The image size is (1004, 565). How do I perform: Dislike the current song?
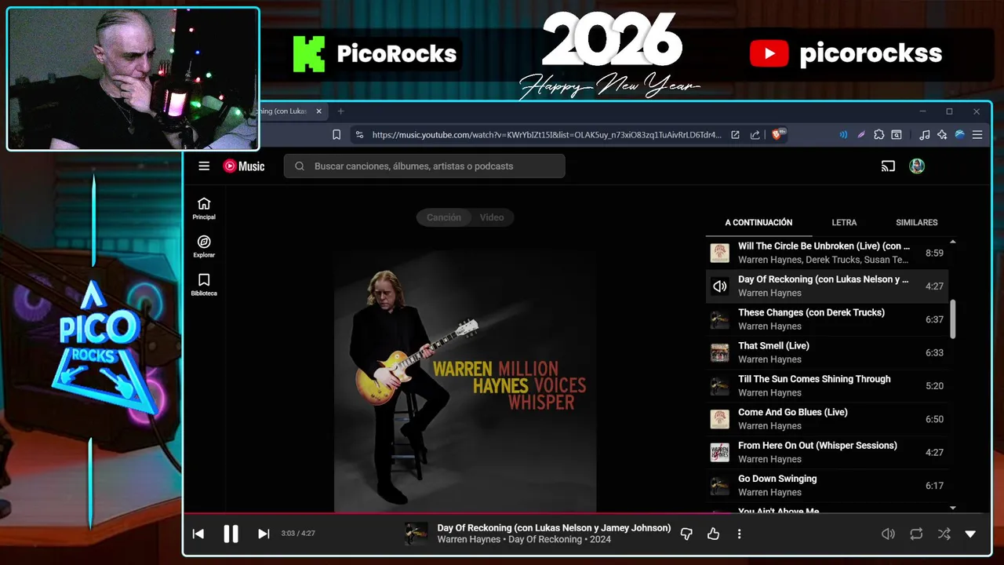pos(686,534)
